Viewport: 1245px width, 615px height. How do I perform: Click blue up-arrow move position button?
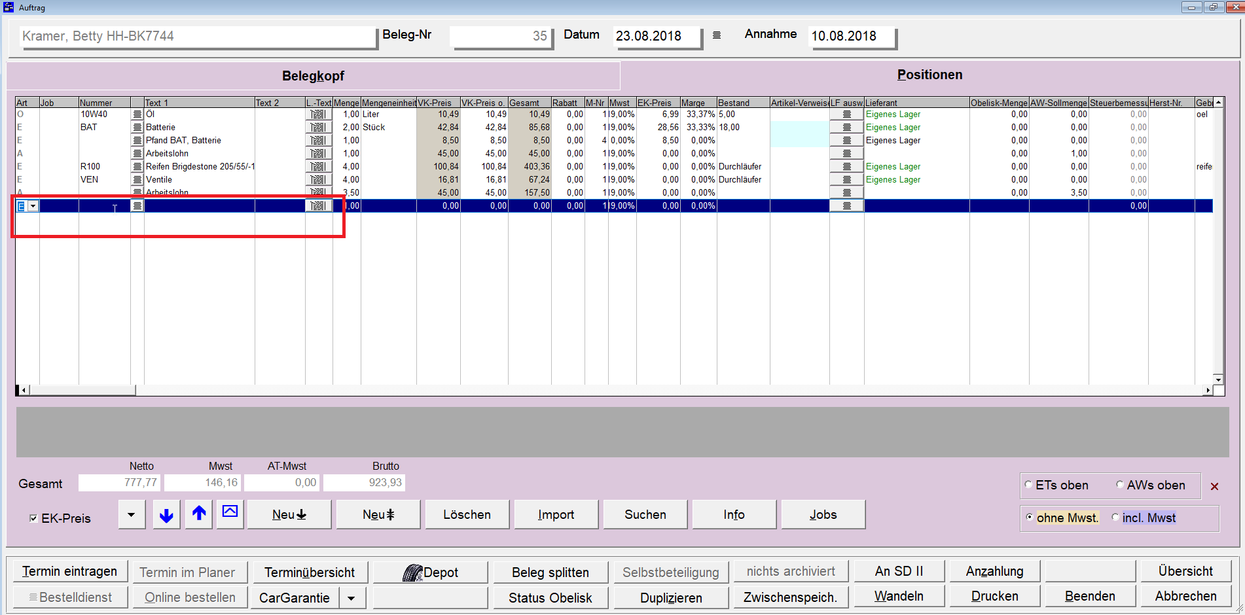click(x=199, y=515)
